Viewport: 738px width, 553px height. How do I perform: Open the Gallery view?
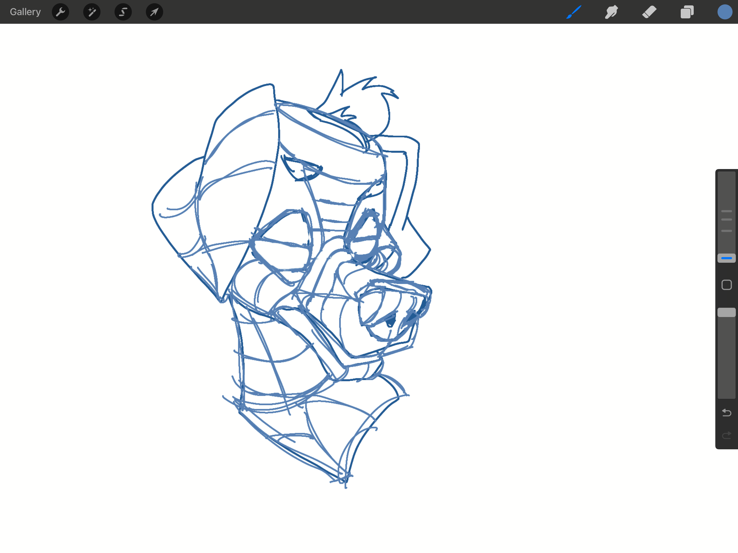point(25,12)
